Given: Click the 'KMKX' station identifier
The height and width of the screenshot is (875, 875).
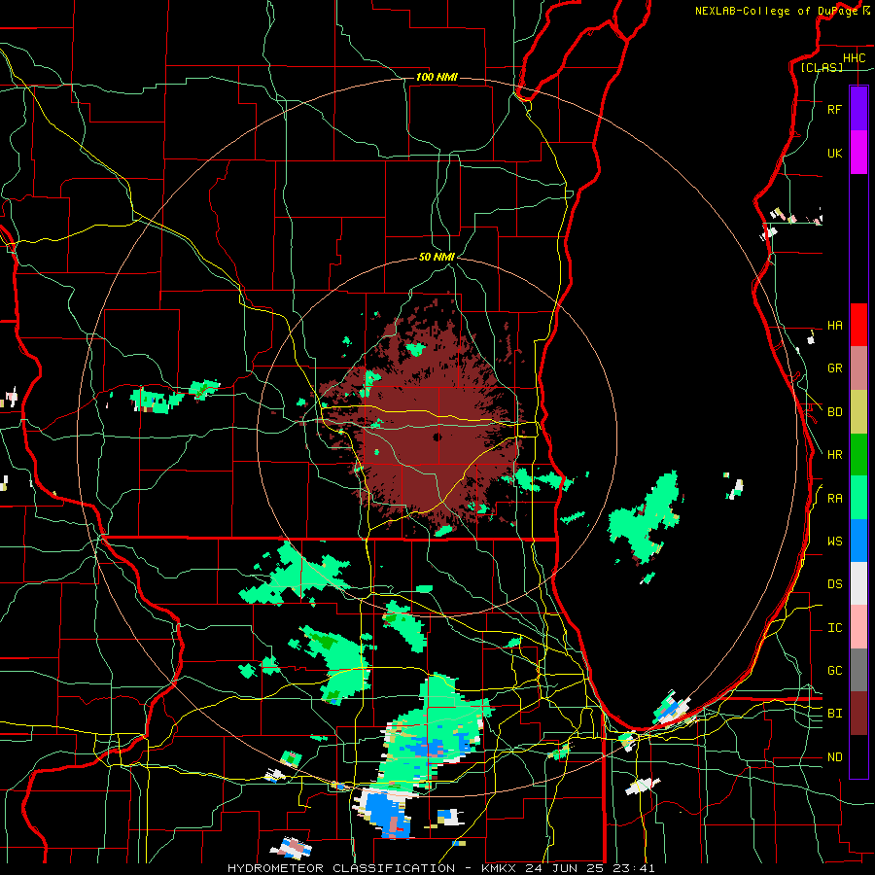Looking at the screenshot, I should [497, 868].
